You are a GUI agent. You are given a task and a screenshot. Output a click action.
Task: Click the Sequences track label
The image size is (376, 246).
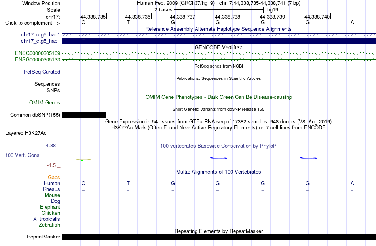click(x=47, y=84)
